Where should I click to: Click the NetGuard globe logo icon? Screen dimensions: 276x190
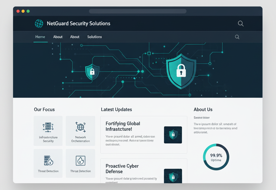point(39,23)
